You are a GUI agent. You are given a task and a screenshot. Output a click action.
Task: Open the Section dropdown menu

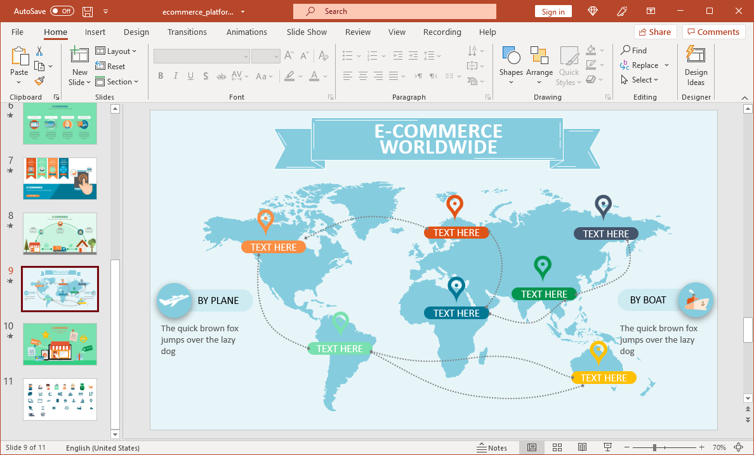coord(117,82)
